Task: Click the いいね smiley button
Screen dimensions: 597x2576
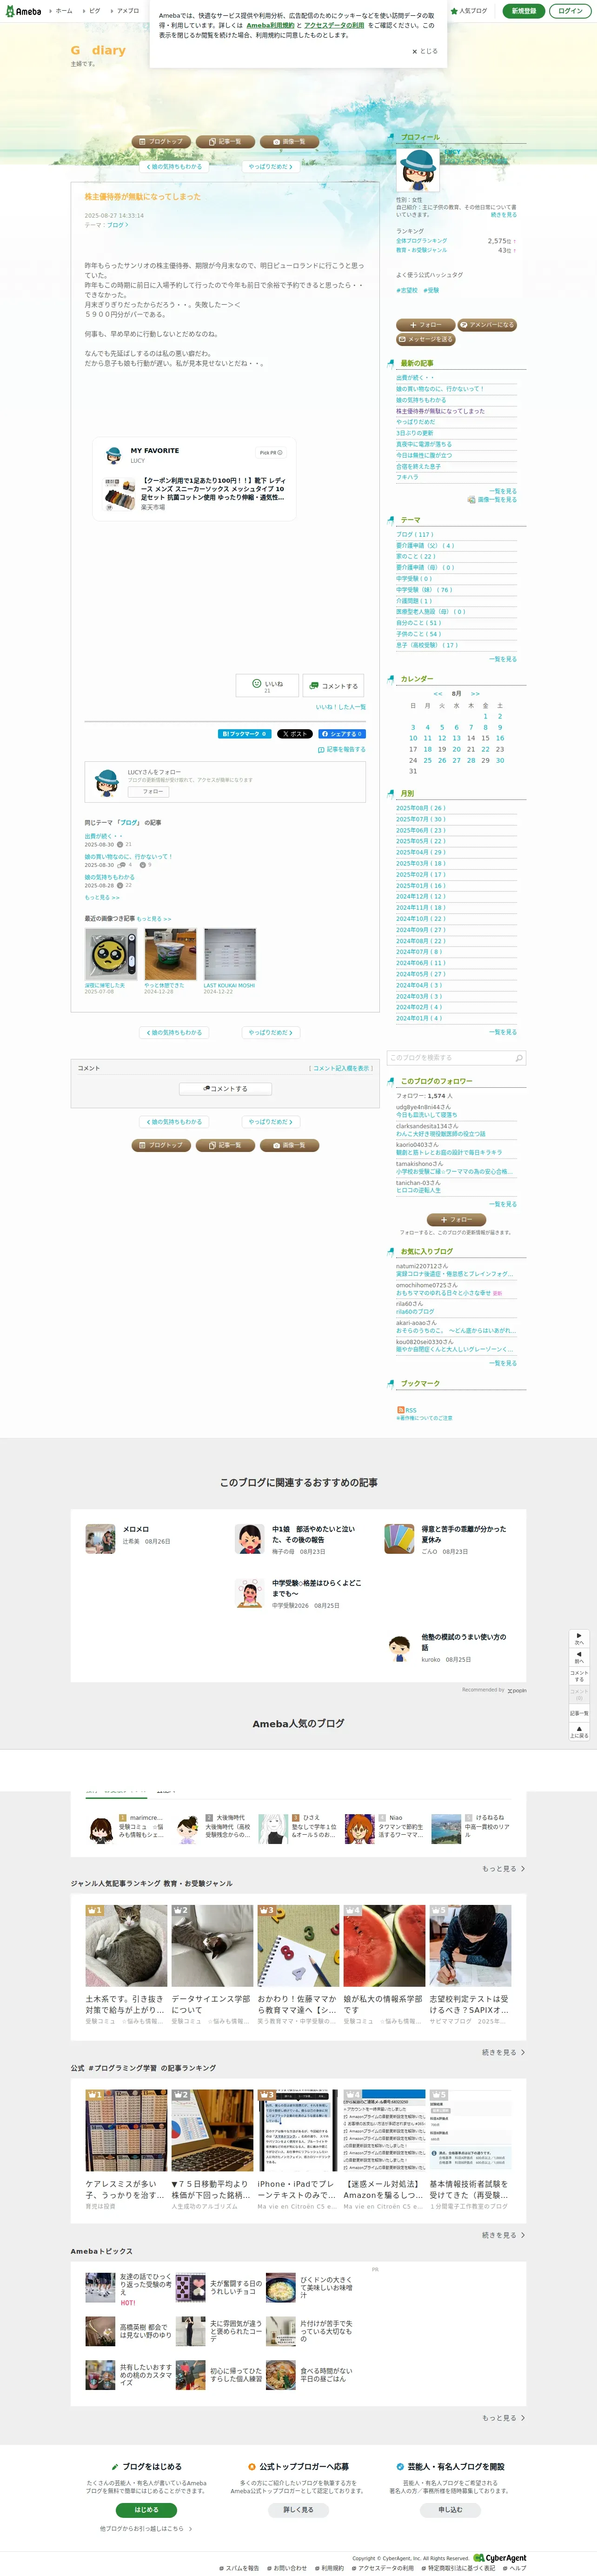Action: pos(268,685)
